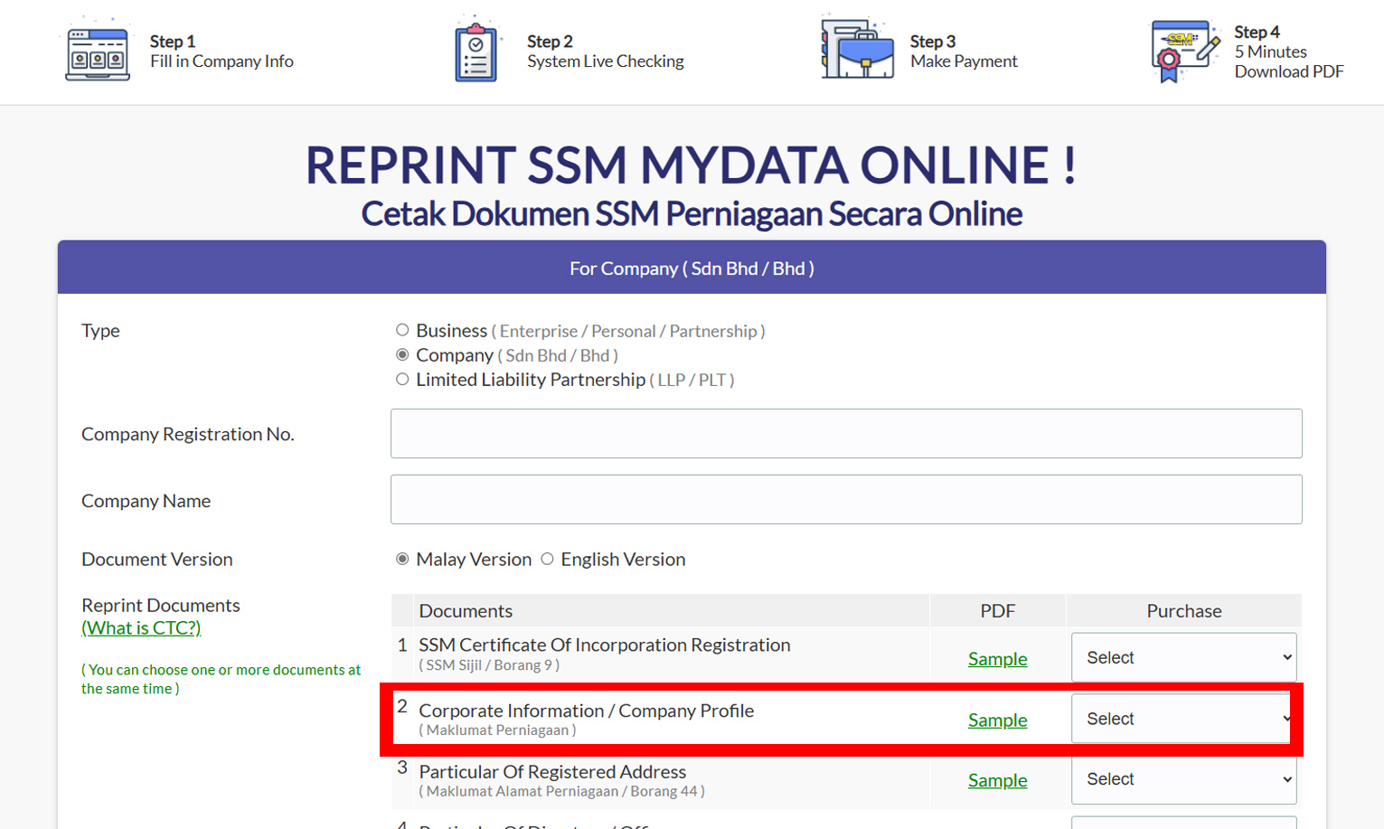Select the Business type radio button
The width and height of the screenshot is (1384, 829).
[402, 331]
